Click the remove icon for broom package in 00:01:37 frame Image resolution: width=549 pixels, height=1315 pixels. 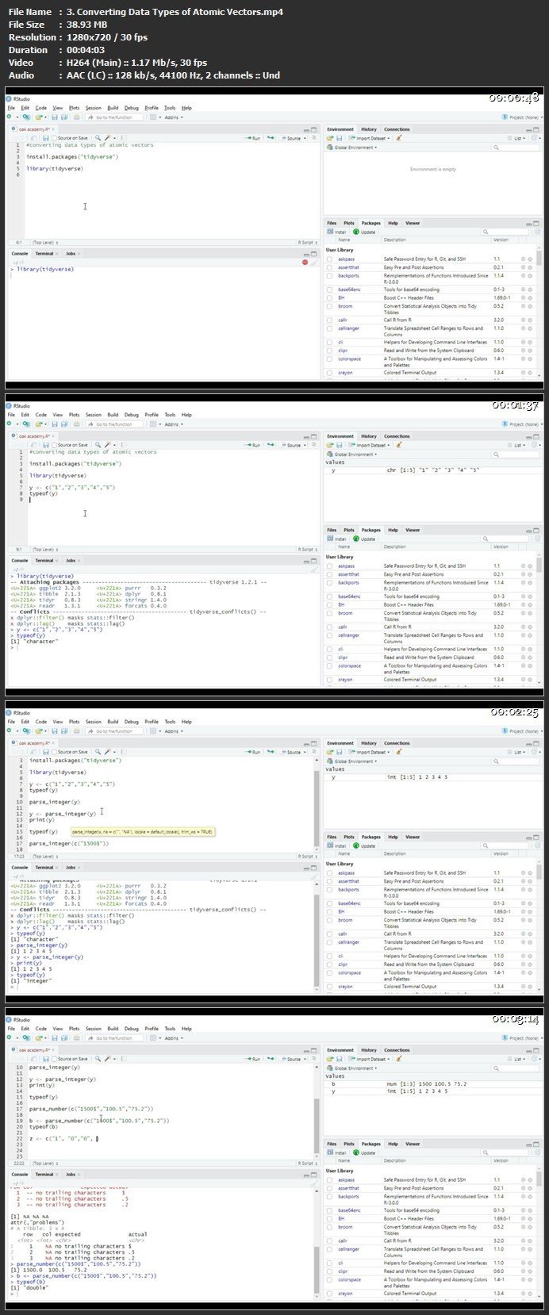pyautogui.click(x=530, y=612)
